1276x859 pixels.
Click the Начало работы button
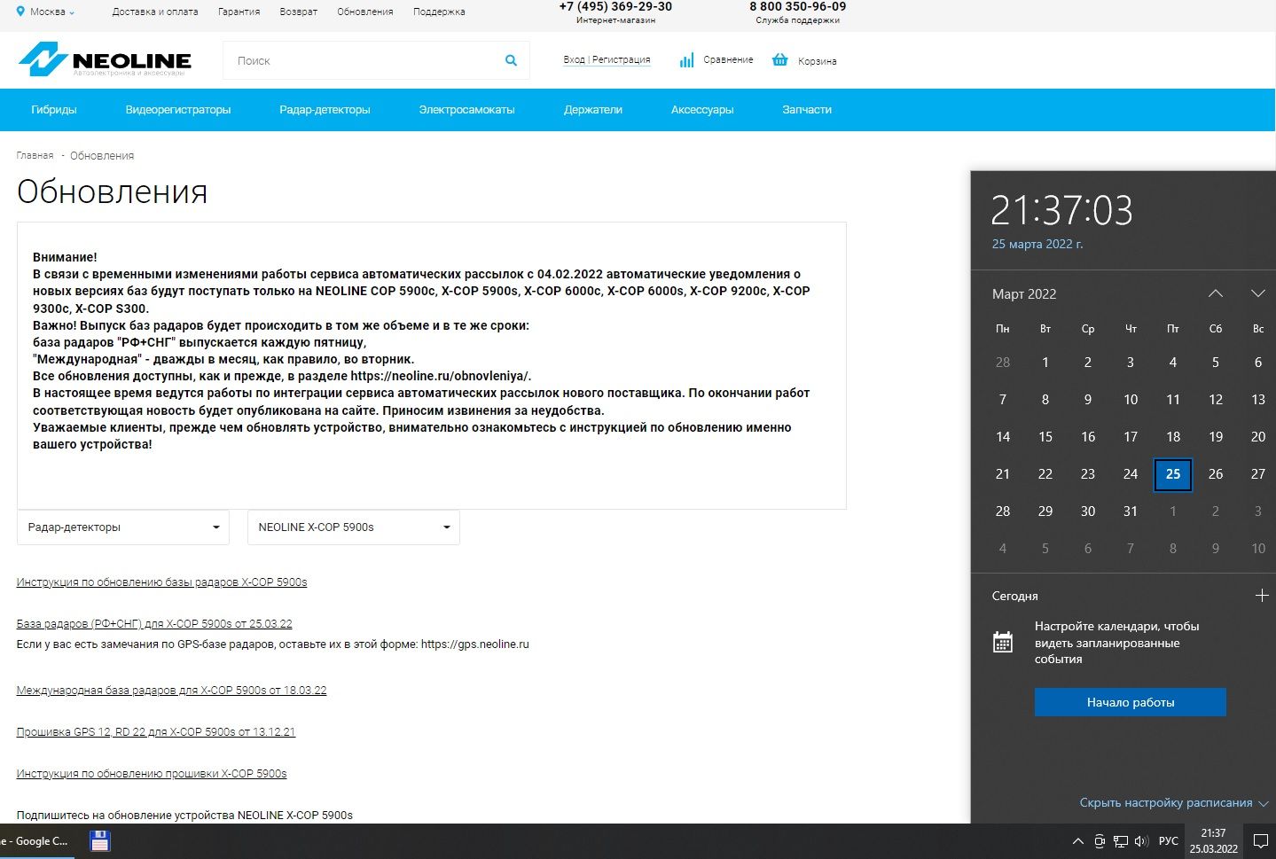pyautogui.click(x=1131, y=702)
